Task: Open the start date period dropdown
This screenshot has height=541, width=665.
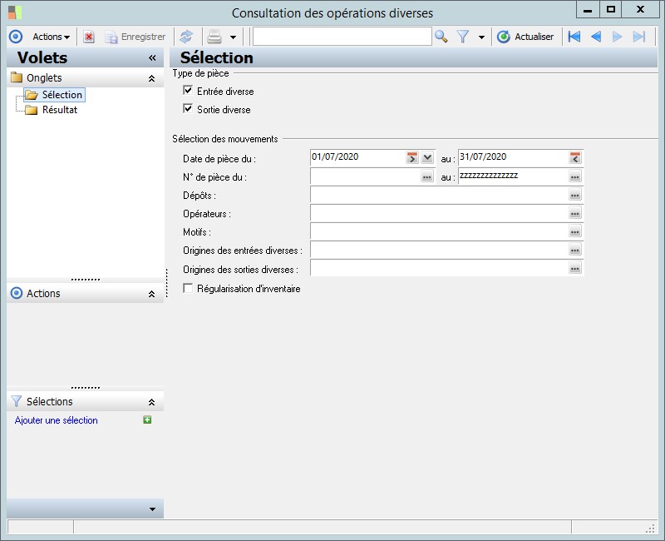Action: click(427, 158)
